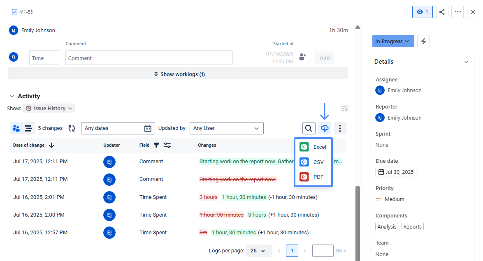Click the lightning automation icon near status

pos(423,41)
